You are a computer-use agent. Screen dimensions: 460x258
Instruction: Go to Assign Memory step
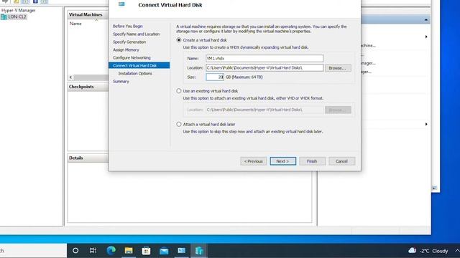[x=126, y=50]
